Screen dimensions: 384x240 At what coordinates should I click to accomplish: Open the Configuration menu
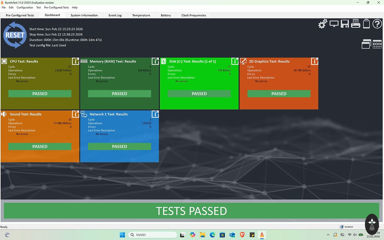[x=25, y=7]
